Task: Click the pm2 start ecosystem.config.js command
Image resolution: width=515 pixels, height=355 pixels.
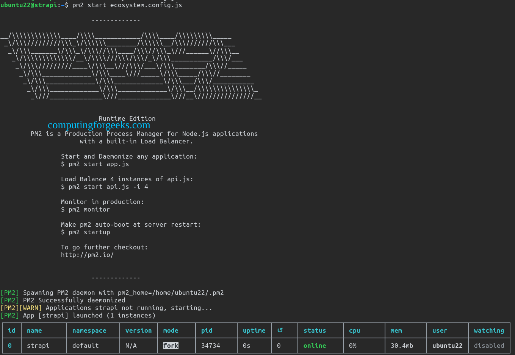Action: tap(127, 5)
